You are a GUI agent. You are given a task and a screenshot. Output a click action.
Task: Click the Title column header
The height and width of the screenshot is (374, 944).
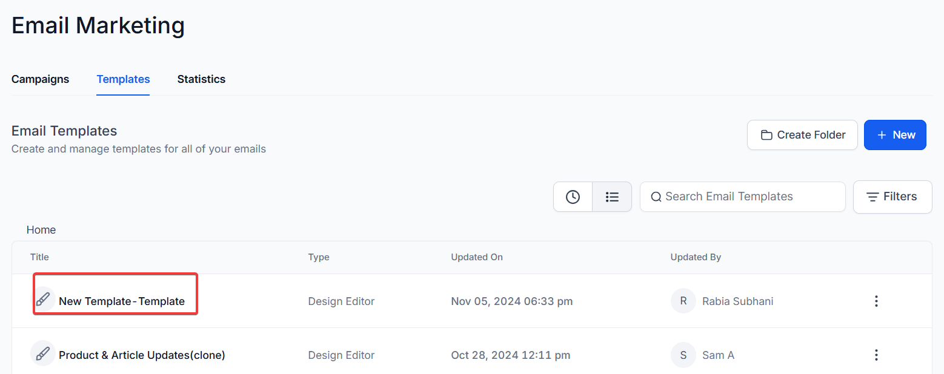tap(39, 257)
